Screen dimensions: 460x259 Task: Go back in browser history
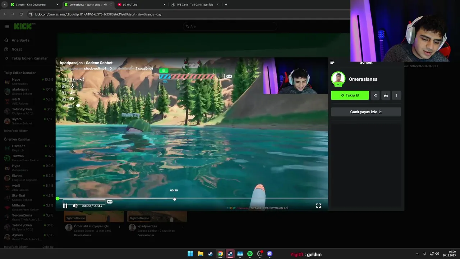(x=5, y=14)
